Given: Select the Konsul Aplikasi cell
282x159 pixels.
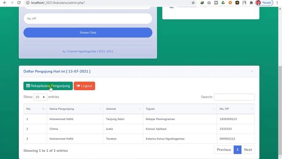Looking at the screenshot, I should coord(180,129).
